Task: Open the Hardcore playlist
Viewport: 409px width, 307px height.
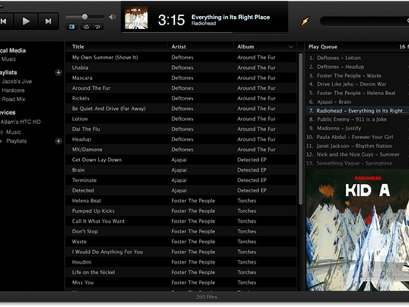Action: [x=13, y=90]
